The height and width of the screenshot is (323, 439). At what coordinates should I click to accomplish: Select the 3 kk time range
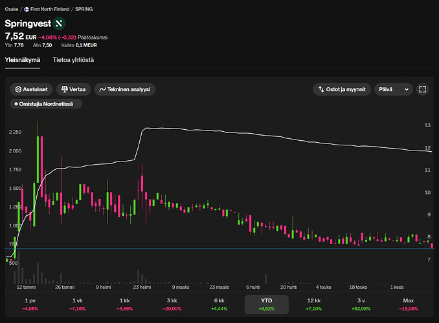tap(172, 304)
